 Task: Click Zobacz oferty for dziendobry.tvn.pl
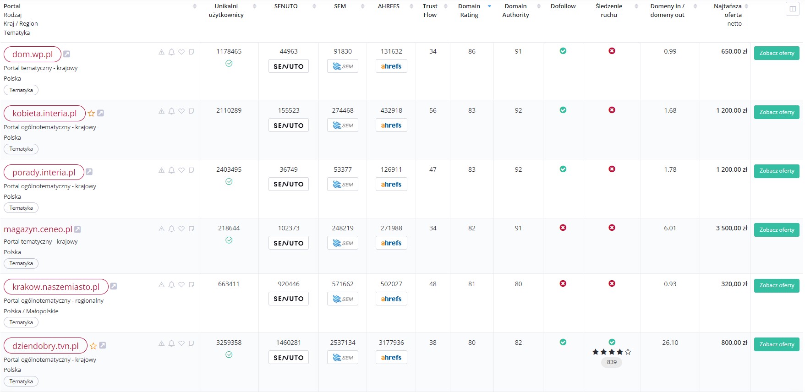point(777,344)
